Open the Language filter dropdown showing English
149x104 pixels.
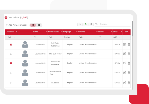click(70, 37)
